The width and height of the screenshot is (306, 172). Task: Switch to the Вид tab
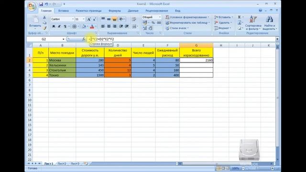pyautogui.click(x=177, y=11)
